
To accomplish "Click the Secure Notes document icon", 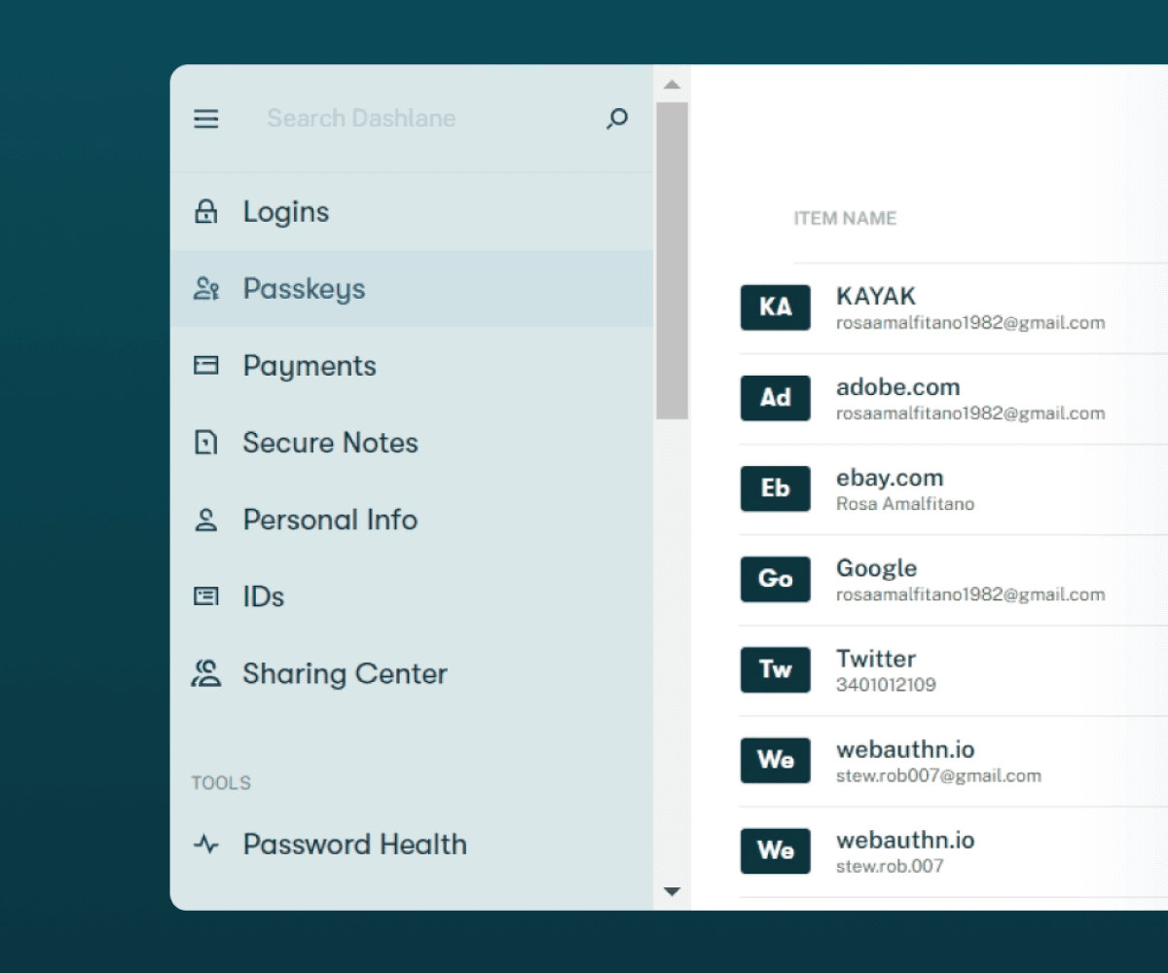I will 206,442.
